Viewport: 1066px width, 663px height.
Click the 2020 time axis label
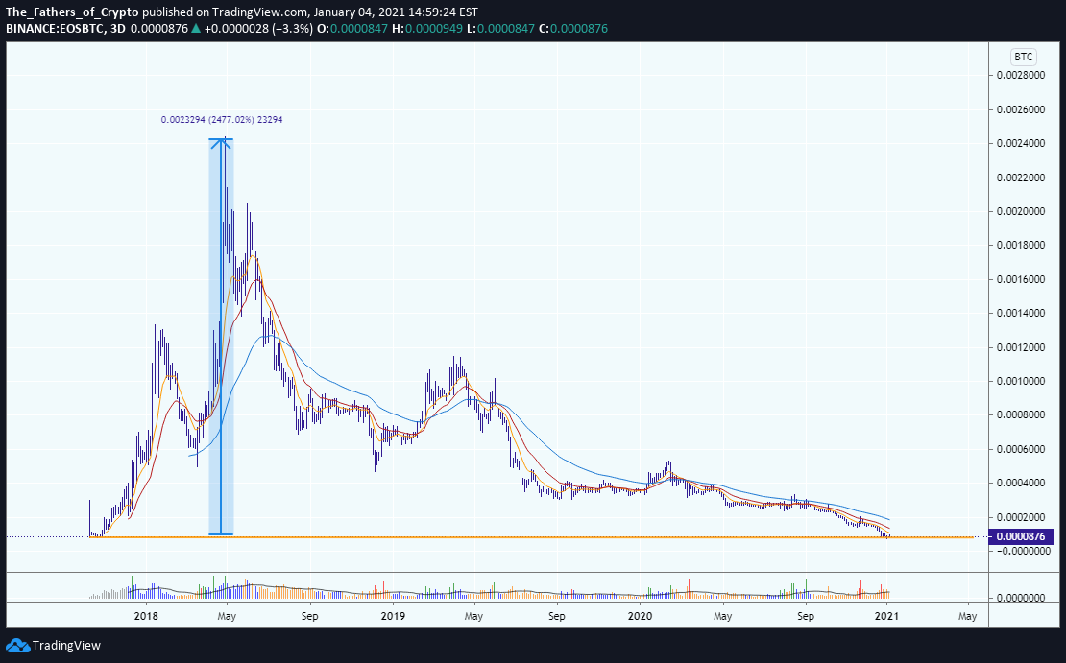(640, 616)
